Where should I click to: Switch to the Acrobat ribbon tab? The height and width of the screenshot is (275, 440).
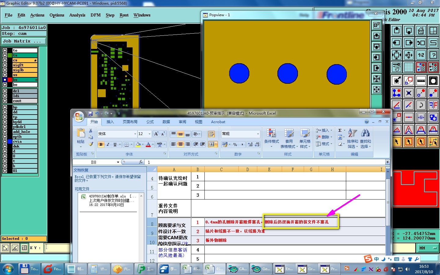click(x=218, y=122)
